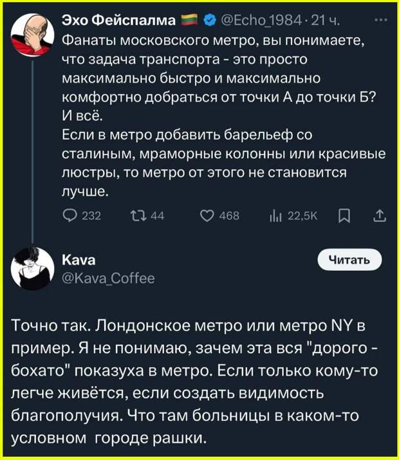Click the Эхо Фейспалма display name

tap(119, 21)
